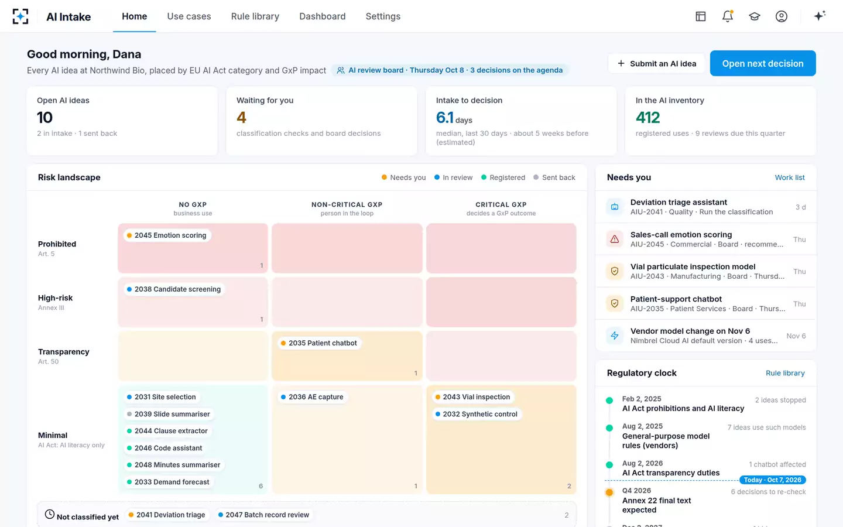Select the 2039 Slide summariser chip
This screenshot has height=527, width=843.
pos(169,414)
